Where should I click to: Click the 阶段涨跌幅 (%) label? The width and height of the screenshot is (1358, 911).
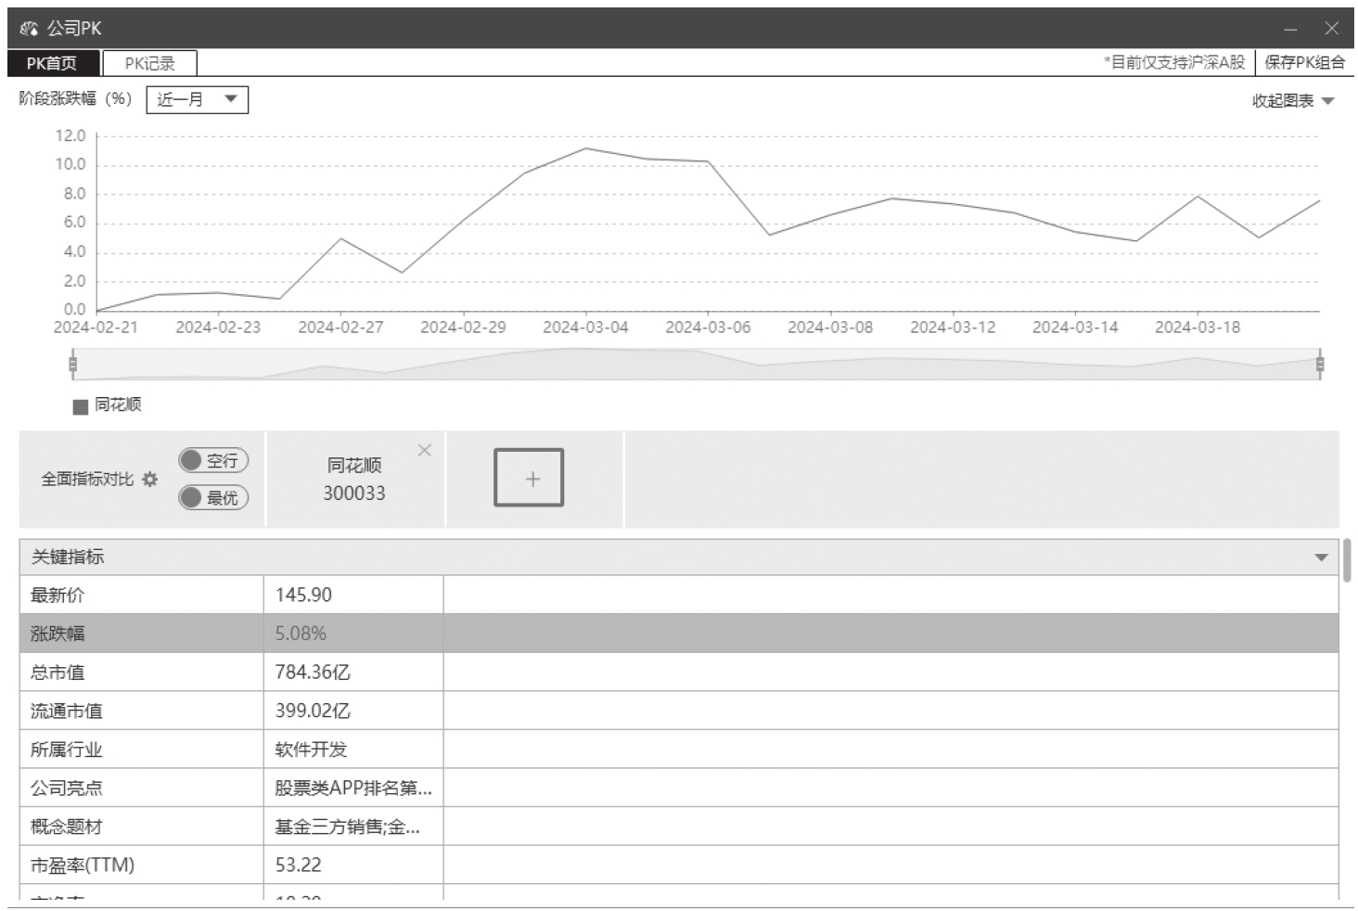76,98
